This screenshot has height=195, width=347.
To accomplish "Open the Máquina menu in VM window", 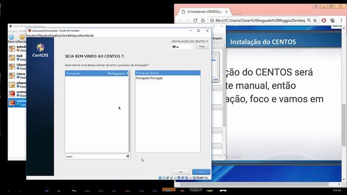I will point(43,36).
